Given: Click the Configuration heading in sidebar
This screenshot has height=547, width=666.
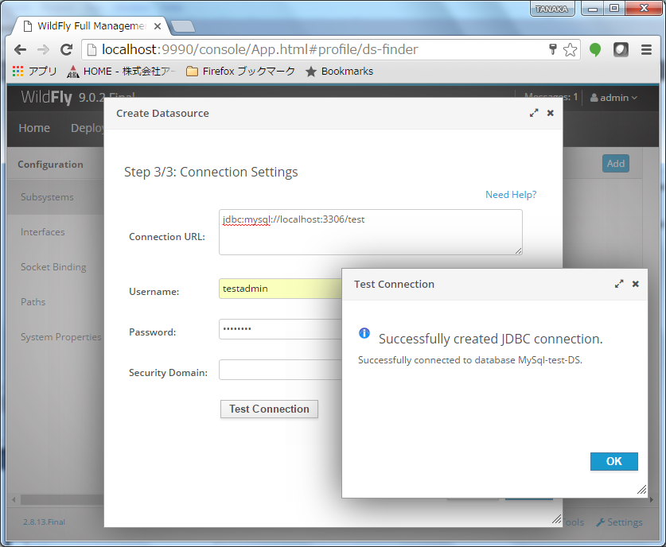Looking at the screenshot, I should 51,165.
